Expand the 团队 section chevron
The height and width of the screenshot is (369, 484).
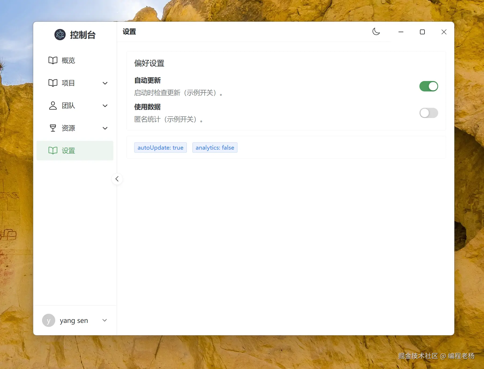click(105, 106)
